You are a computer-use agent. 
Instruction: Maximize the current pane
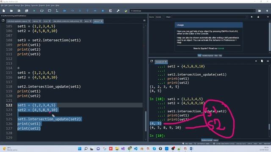tap(111, 11)
